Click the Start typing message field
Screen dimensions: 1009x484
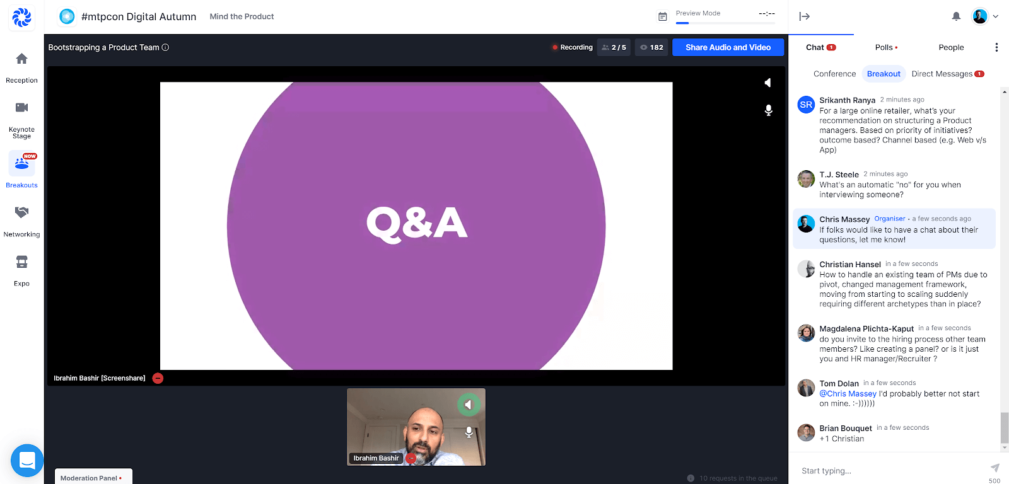[889, 471]
